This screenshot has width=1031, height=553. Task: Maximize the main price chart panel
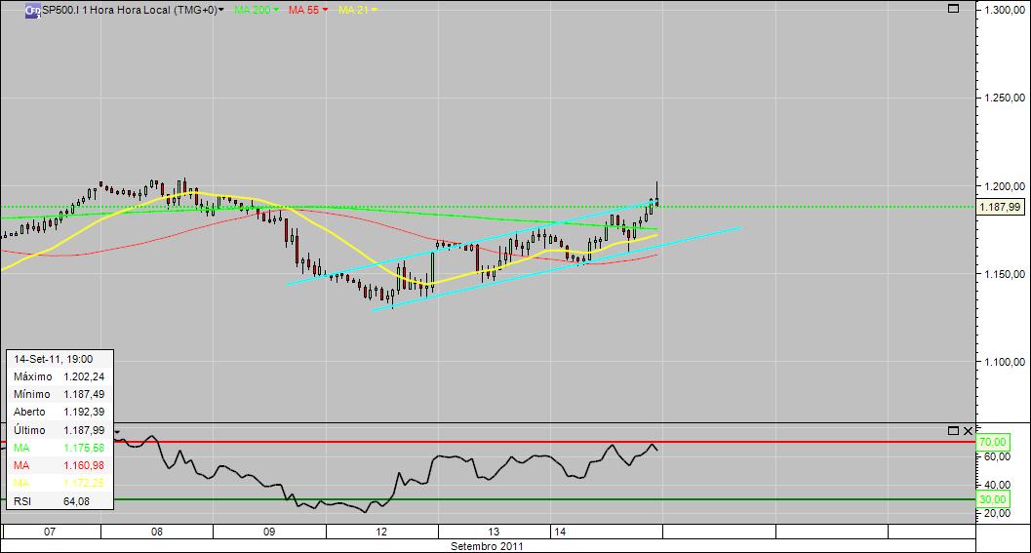(953, 9)
